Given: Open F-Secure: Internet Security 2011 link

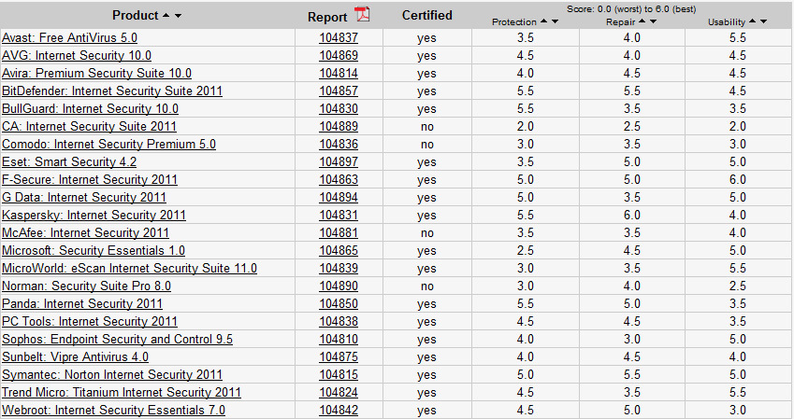Looking at the screenshot, I should click(90, 179).
